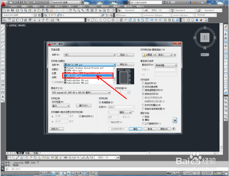
Task: Click the printer properties 特性 button
Action: [x=125, y=64]
